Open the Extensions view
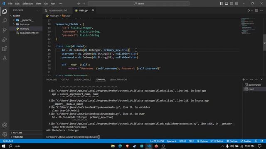 pos(5,49)
